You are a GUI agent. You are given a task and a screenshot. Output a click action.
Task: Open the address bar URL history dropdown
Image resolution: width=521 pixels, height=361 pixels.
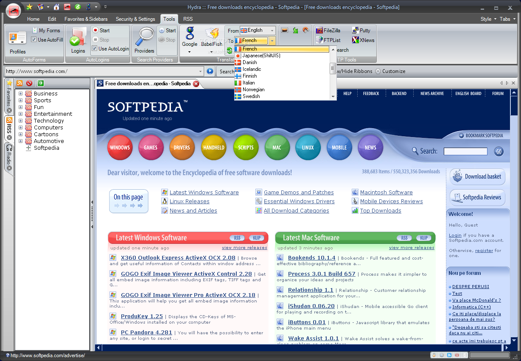coord(201,71)
